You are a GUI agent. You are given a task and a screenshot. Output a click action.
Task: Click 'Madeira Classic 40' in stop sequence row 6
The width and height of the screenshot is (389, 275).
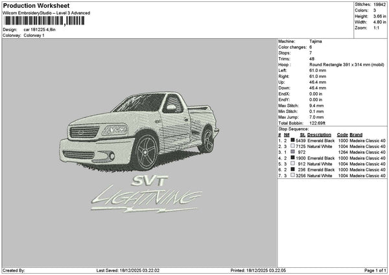(368, 170)
